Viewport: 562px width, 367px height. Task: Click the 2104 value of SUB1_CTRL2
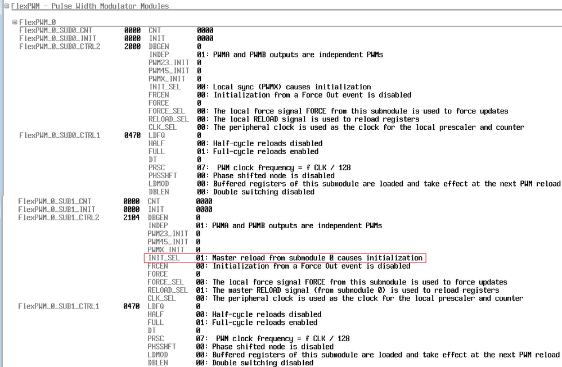[131, 218]
